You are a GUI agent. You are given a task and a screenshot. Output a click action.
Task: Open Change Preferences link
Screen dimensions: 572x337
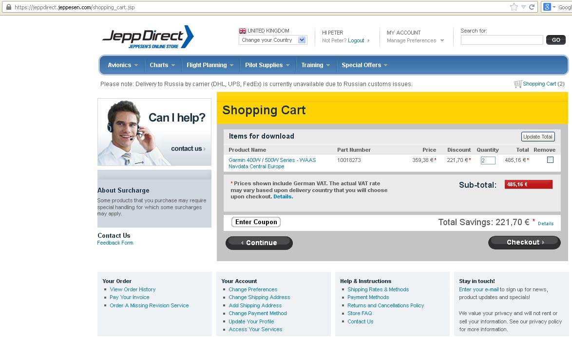(x=253, y=289)
